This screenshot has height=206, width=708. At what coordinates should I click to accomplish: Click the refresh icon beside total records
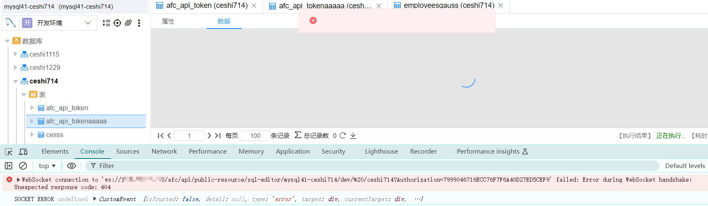[343, 135]
